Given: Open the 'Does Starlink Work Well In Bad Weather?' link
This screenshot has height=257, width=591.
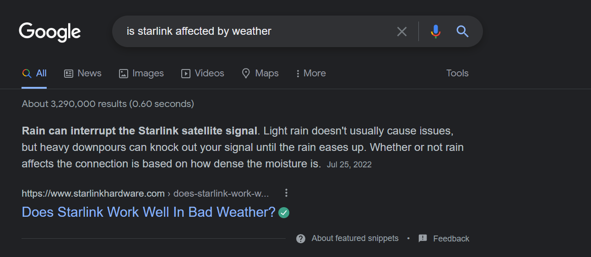Looking at the screenshot, I should [149, 212].
